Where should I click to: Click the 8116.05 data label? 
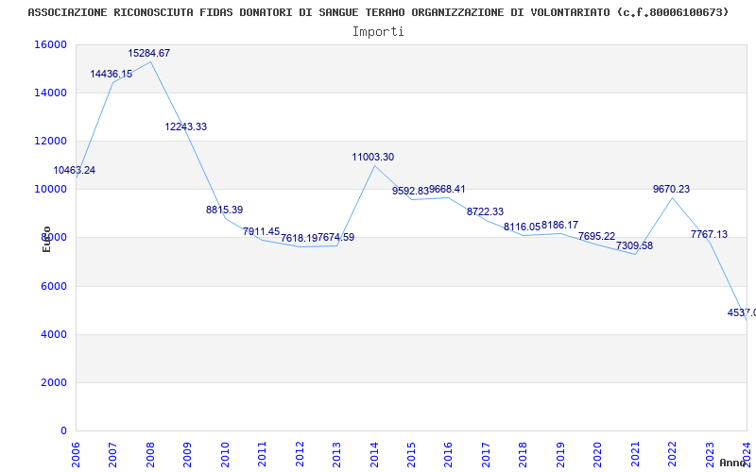523,227
